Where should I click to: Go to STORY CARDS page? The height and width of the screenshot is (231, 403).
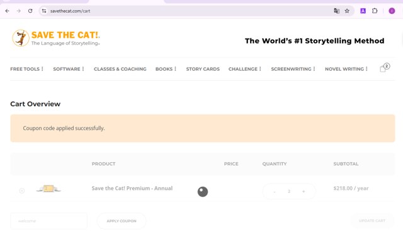[x=203, y=69]
